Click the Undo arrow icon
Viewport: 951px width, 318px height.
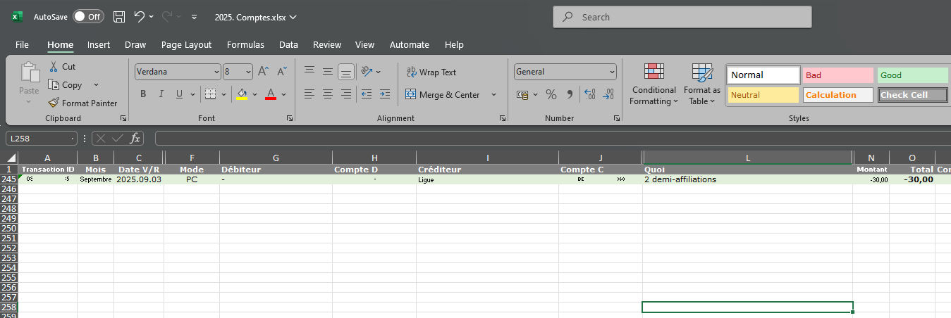[x=140, y=17]
